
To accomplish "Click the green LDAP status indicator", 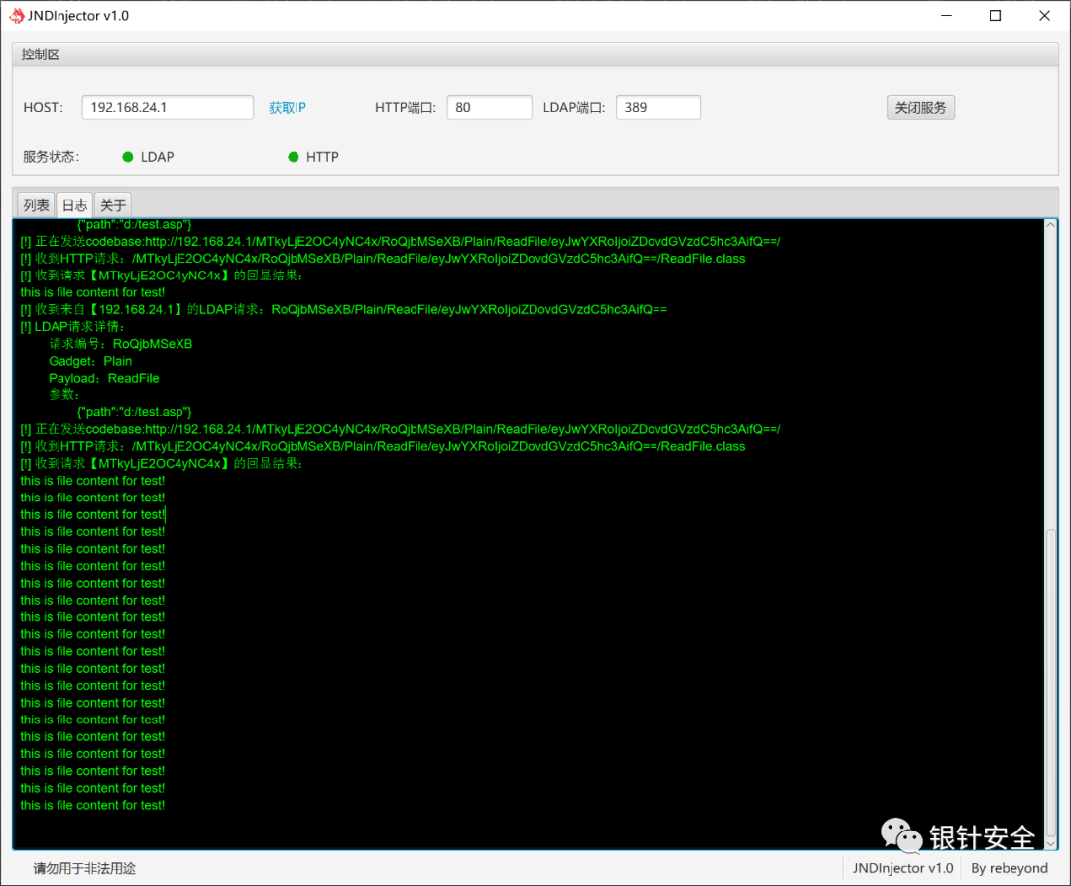I will pos(128,157).
